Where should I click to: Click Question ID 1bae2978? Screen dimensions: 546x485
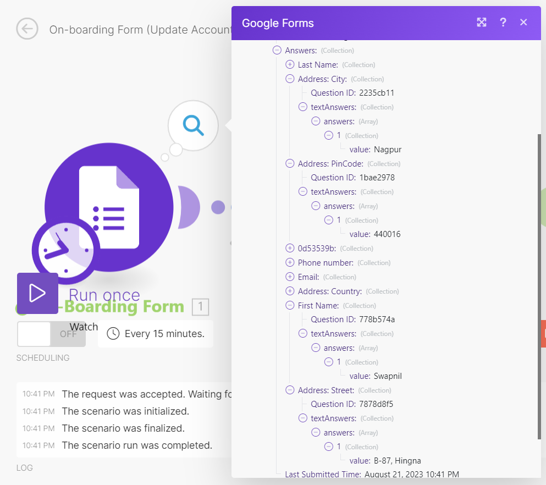coord(353,178)
